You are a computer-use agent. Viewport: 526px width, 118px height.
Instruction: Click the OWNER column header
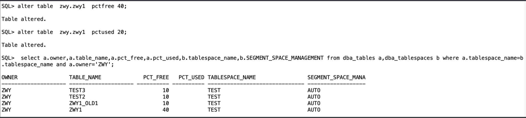click(x=10, y=77)
